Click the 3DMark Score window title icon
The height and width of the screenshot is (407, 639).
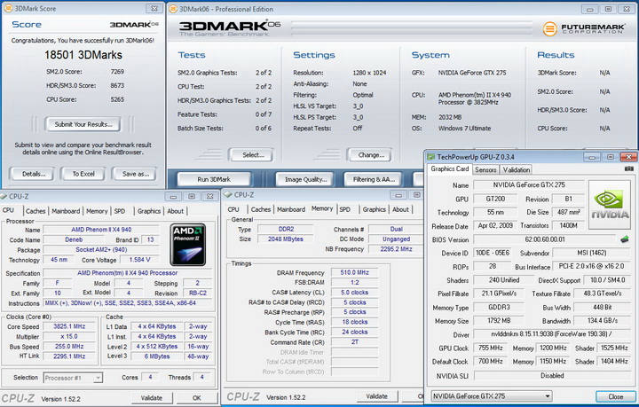pyautogui.click(x=8, y=6)
